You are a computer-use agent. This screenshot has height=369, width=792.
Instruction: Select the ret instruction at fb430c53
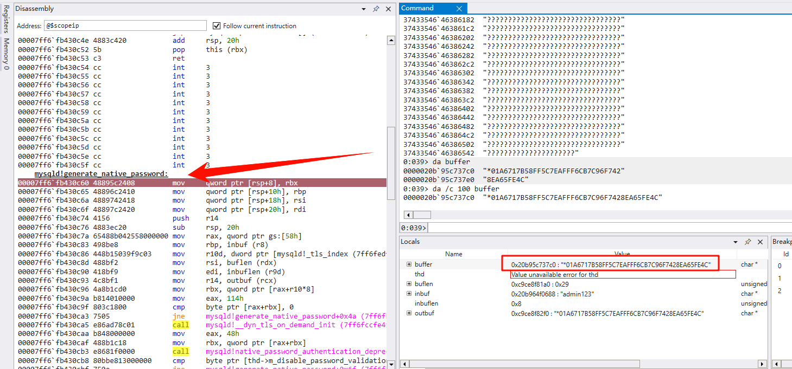202,58
